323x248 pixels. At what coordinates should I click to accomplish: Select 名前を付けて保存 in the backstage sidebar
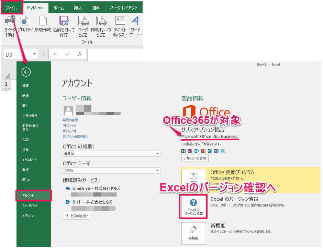[x=31, y=128]
